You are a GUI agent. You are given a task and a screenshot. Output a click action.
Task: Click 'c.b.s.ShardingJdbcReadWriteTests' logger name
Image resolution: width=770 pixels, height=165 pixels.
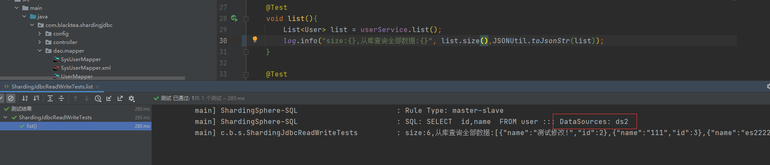289,133
